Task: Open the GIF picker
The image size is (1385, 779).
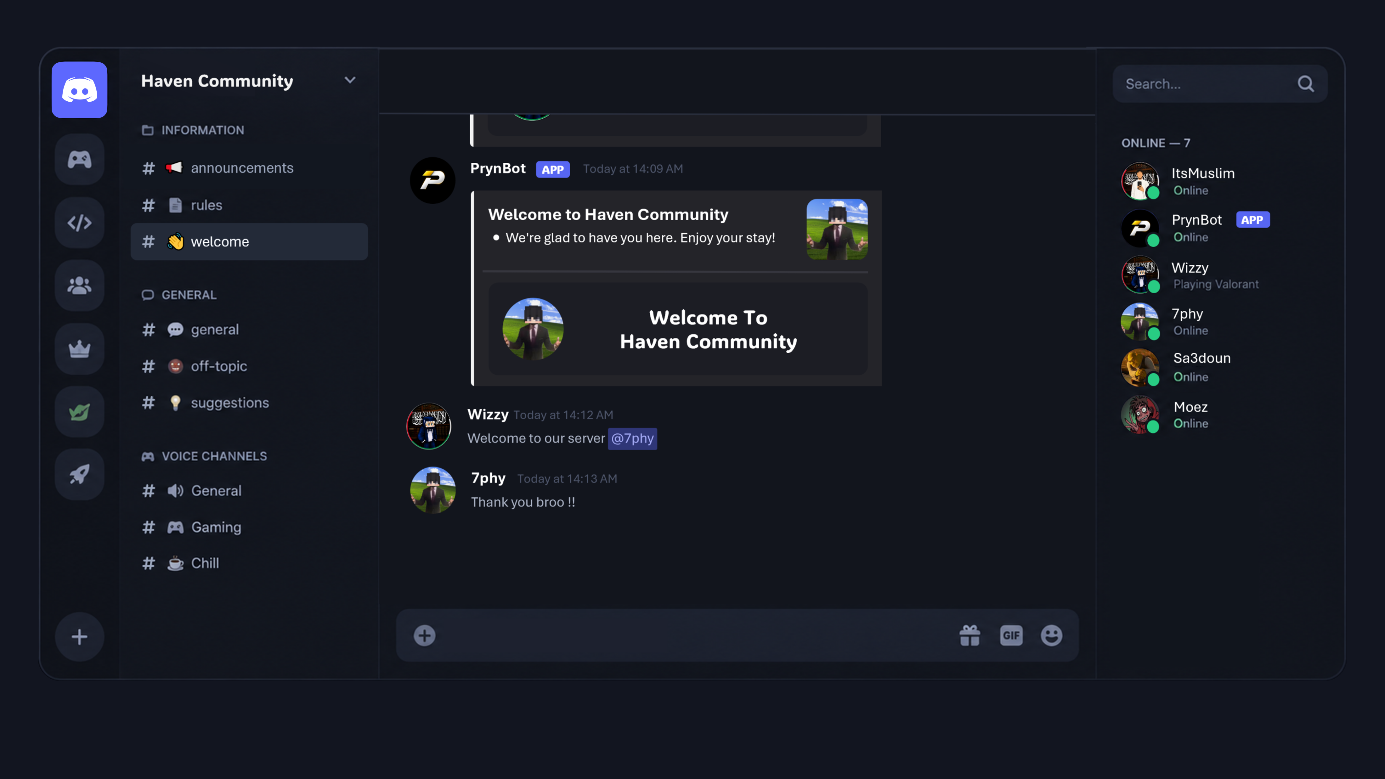Action: tap(1011, 635)
